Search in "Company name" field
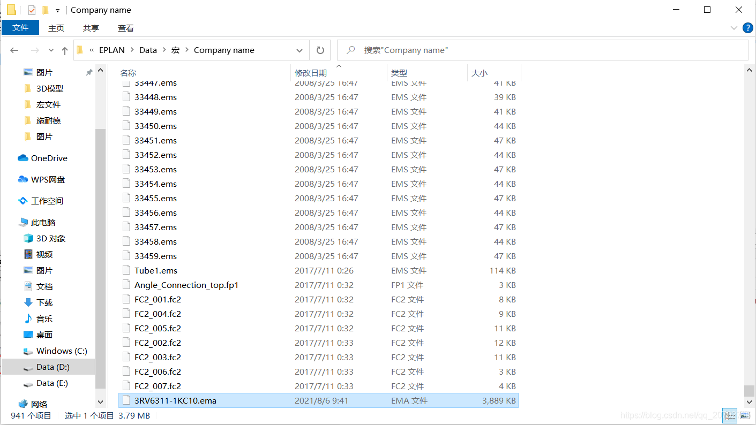 (542, 50)
